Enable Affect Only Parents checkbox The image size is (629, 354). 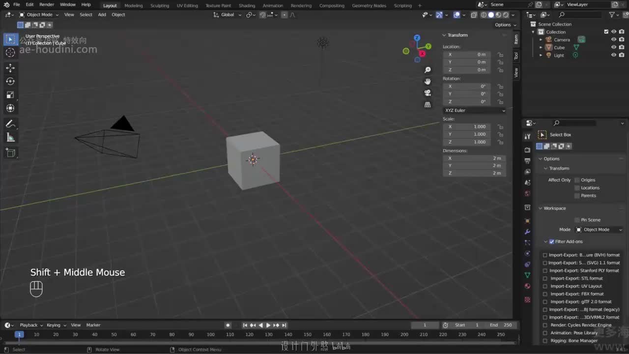(577, 196)
